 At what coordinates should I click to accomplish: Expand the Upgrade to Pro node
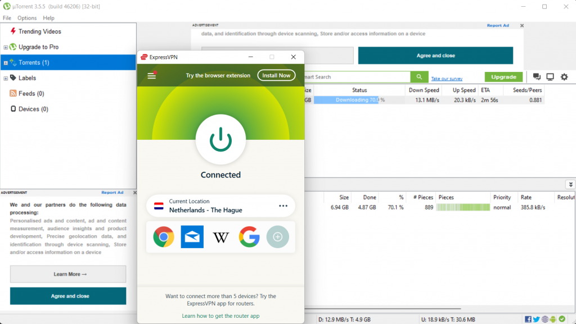[x=6, y=47]
